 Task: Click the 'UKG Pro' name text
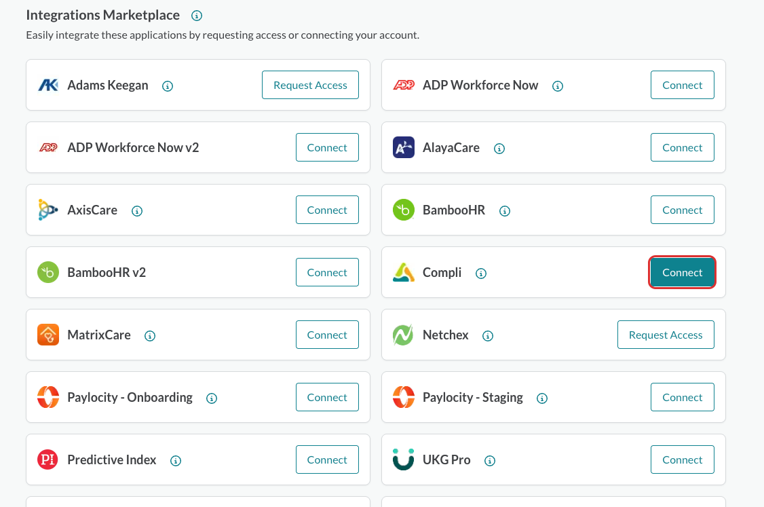(x=446, y=459)
